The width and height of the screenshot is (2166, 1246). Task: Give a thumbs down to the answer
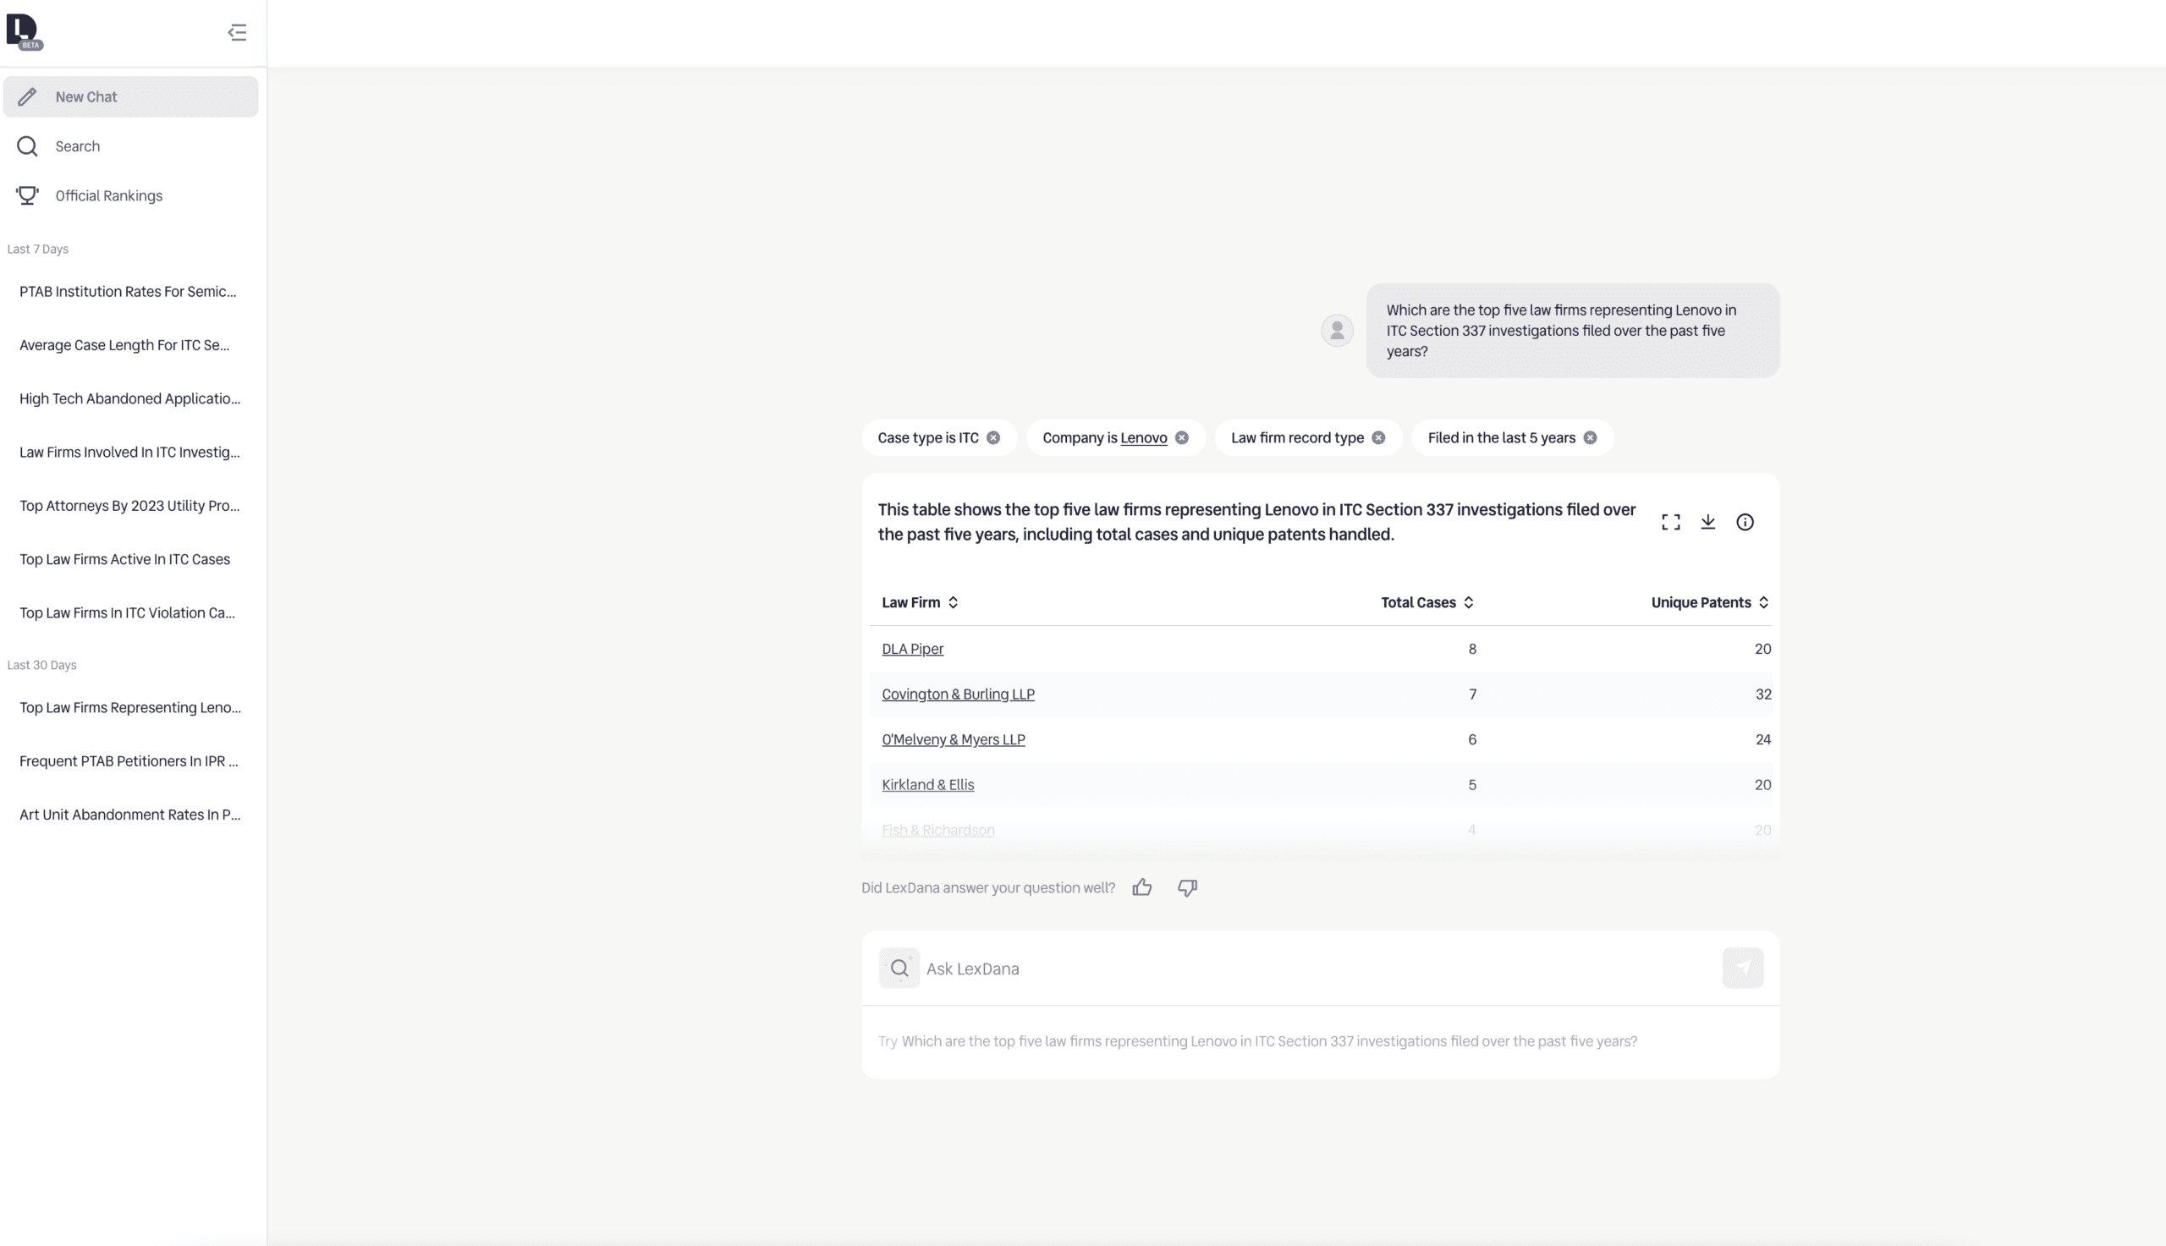tap(1187, 887)
